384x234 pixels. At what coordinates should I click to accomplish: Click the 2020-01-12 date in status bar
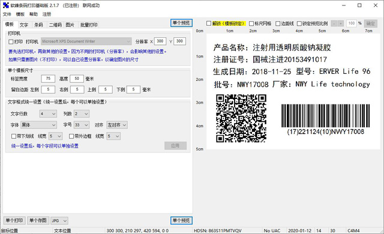point(300,230)
